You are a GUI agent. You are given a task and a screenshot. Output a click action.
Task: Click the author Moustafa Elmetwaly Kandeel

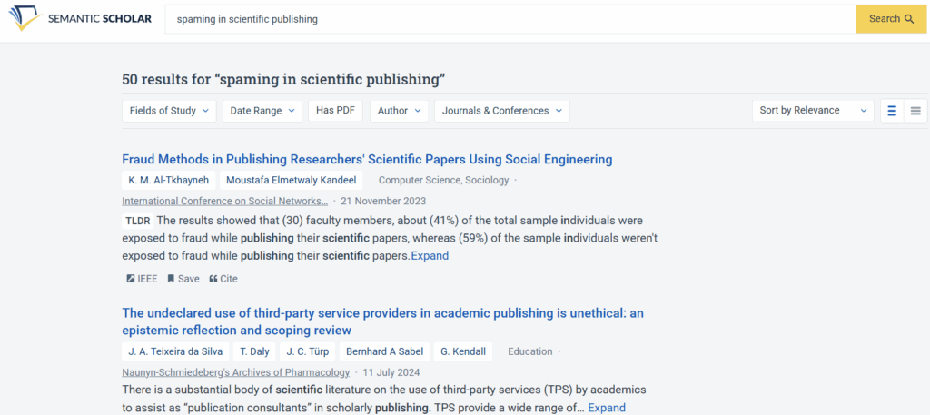point(291,180)
